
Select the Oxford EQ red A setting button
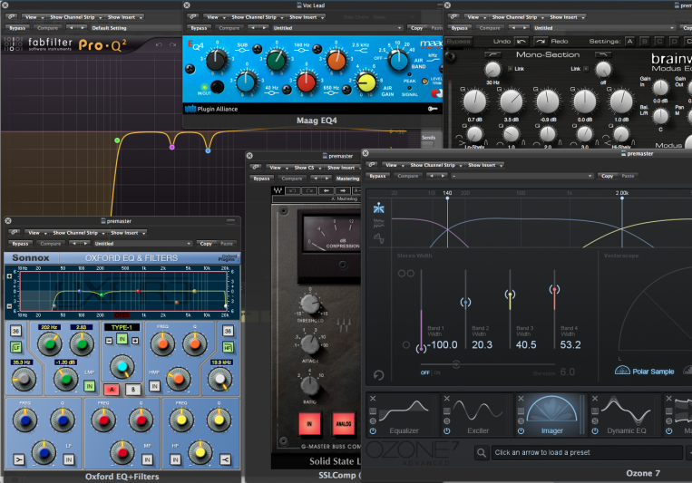click(x=112, y=390)
